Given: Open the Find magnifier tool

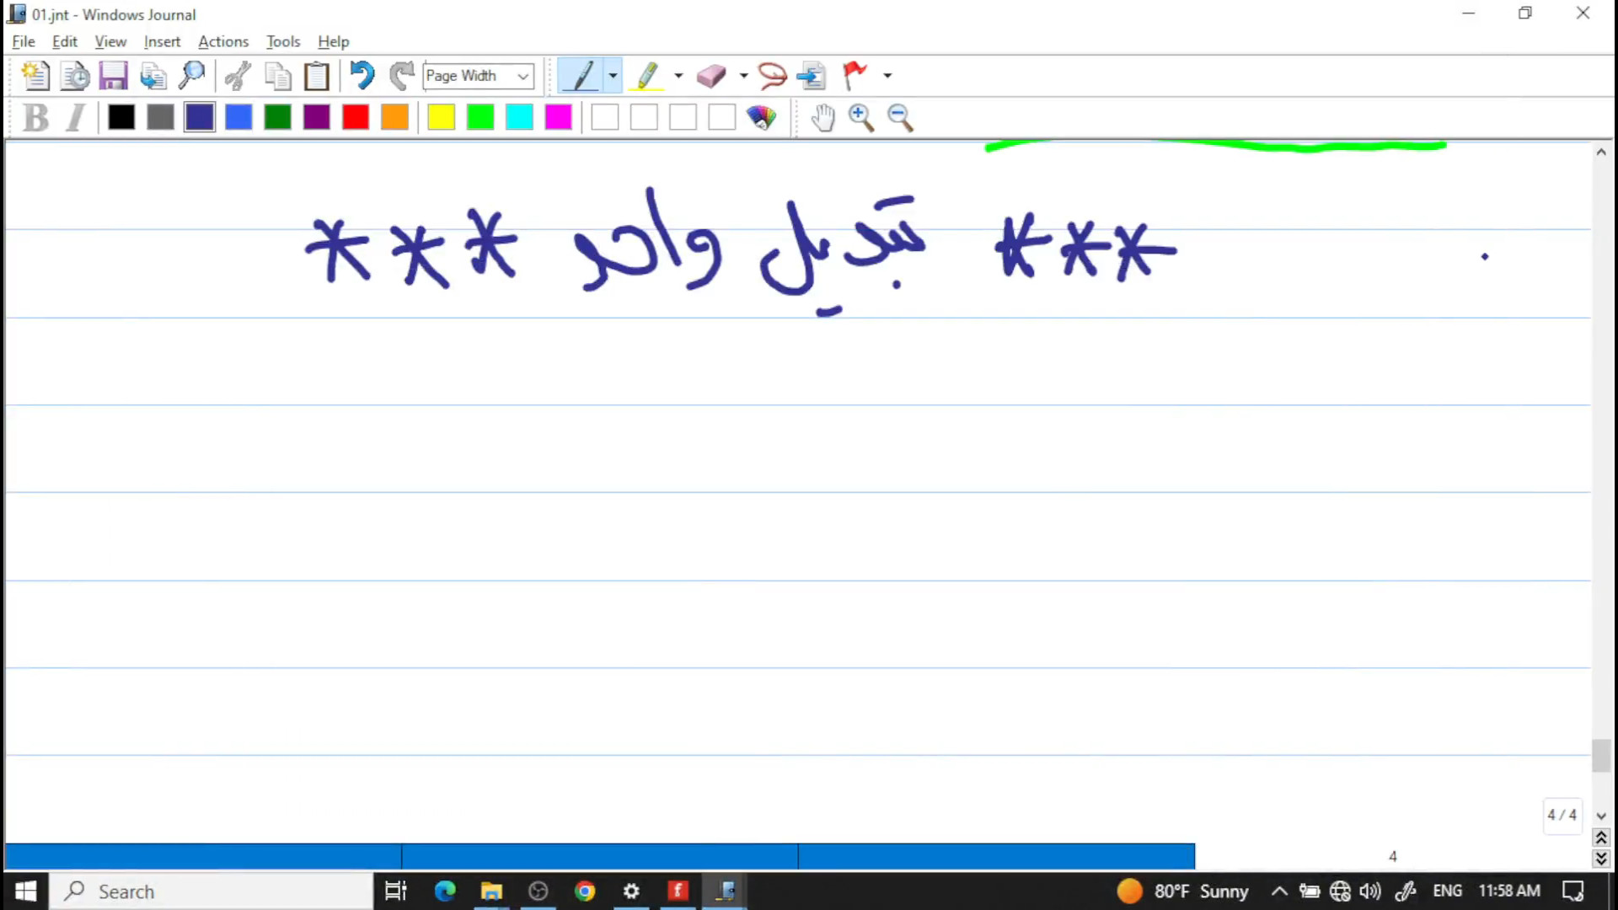Looking at the screenshot, I should tap(192, 76).
